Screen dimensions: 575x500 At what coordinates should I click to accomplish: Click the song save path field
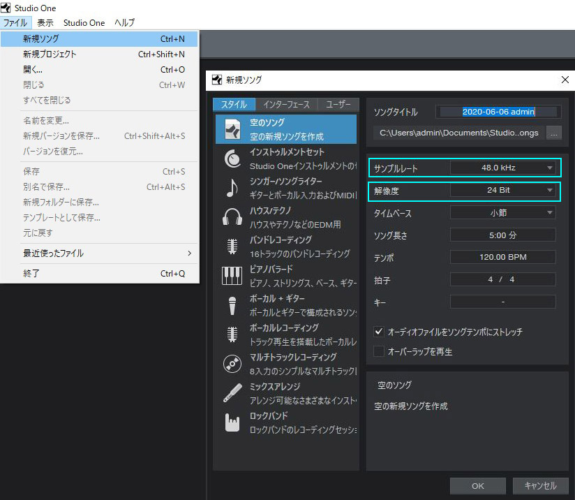458,133
